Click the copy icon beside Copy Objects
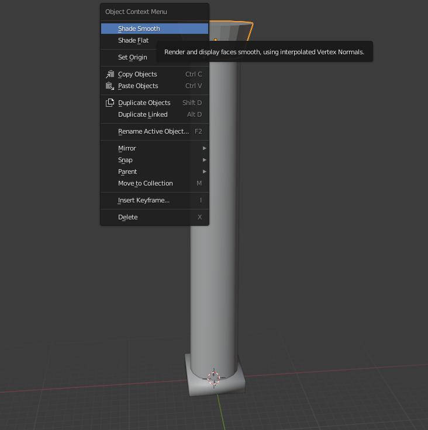This screenshot has width=428, height=430. click(110, 74)
